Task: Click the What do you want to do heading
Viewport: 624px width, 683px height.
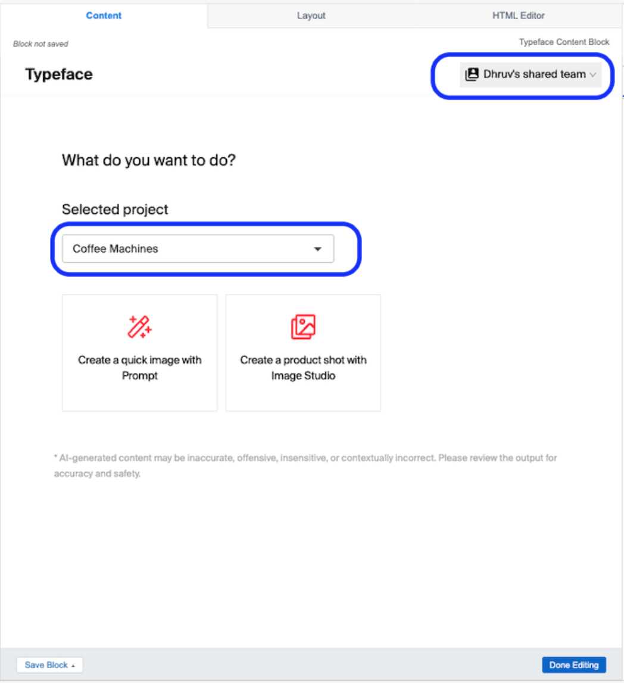Action: coord(148,160)
